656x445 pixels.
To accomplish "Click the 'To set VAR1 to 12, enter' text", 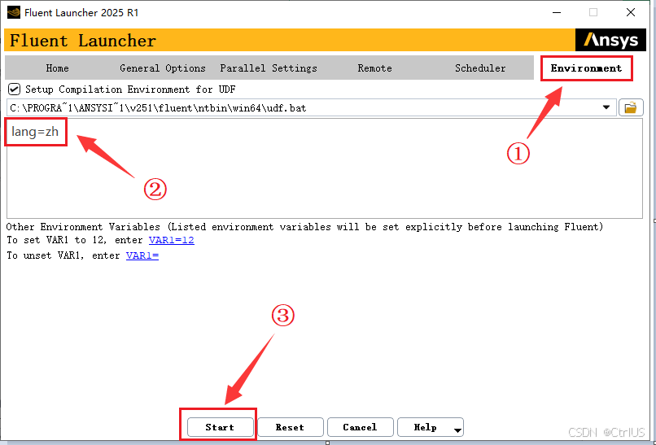I will 75,240.
